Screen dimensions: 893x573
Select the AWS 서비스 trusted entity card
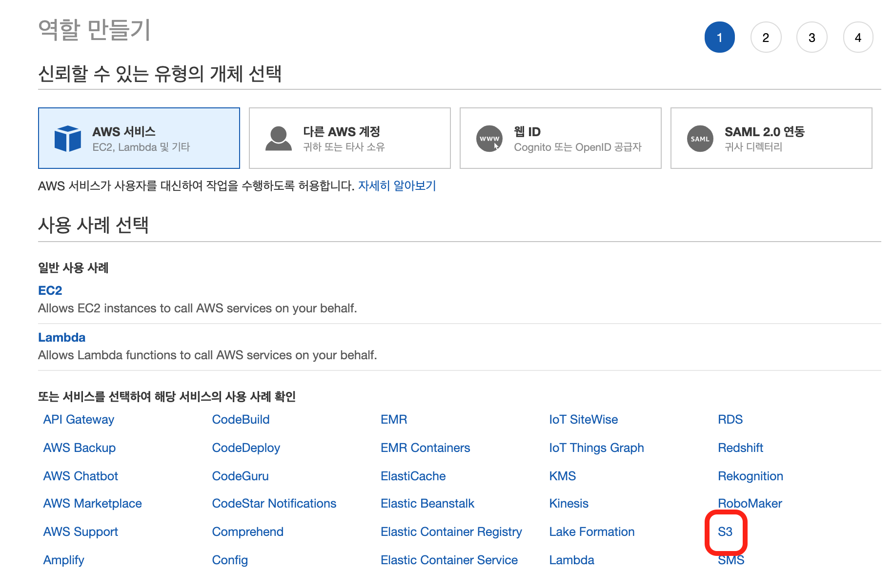pyautogui.click(x=139, y=138)
